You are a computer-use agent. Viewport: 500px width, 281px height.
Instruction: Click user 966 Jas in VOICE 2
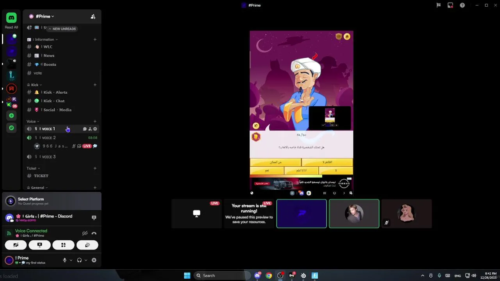(66, 146)
